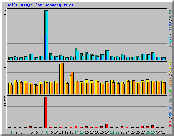Click day label 8 on the axis

pos(47,132)
